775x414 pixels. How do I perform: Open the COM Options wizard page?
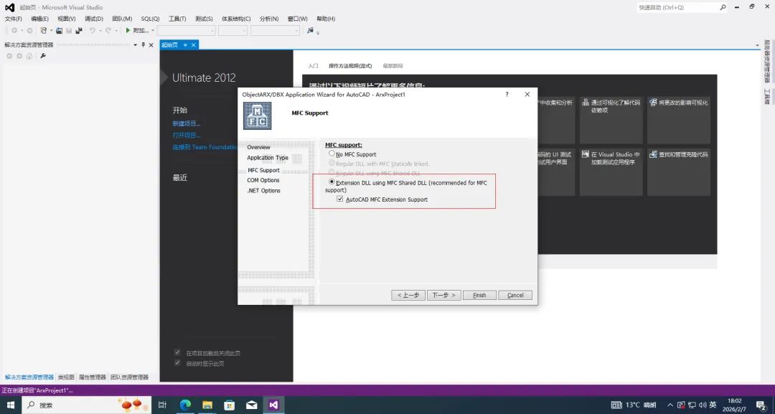[x=263, y=180]
